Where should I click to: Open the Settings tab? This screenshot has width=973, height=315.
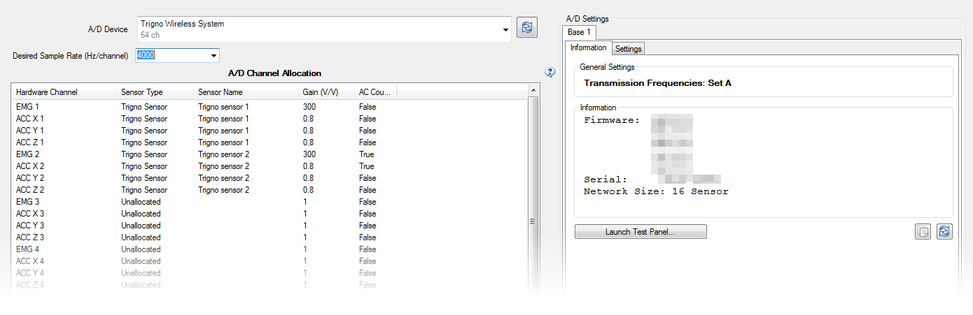628,49
